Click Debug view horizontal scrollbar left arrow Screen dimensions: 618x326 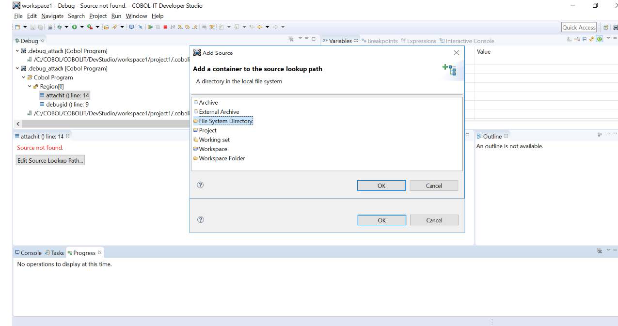click(18, 124)
